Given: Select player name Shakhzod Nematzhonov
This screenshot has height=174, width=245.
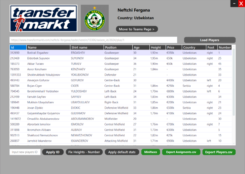Looking at the screenshot, I should 42,135.
